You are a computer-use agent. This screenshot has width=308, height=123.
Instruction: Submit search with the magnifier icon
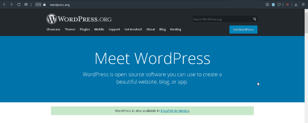tap(254, 19)
